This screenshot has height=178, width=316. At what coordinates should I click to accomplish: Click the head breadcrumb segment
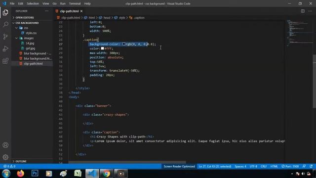[107, 18]
